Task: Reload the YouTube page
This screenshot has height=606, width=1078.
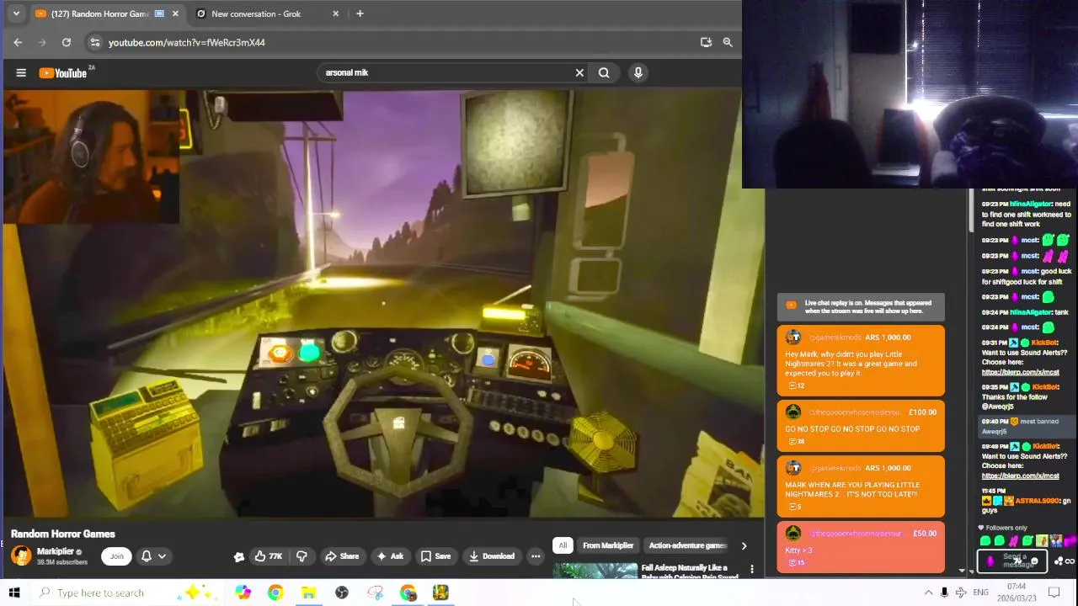Action: 67,42
